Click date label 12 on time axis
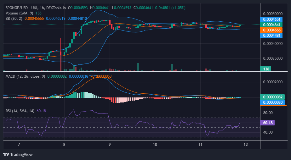The image size is (291, 160). click(x=246, y=145)
